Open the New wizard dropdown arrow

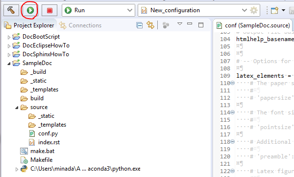coord(283,10)
